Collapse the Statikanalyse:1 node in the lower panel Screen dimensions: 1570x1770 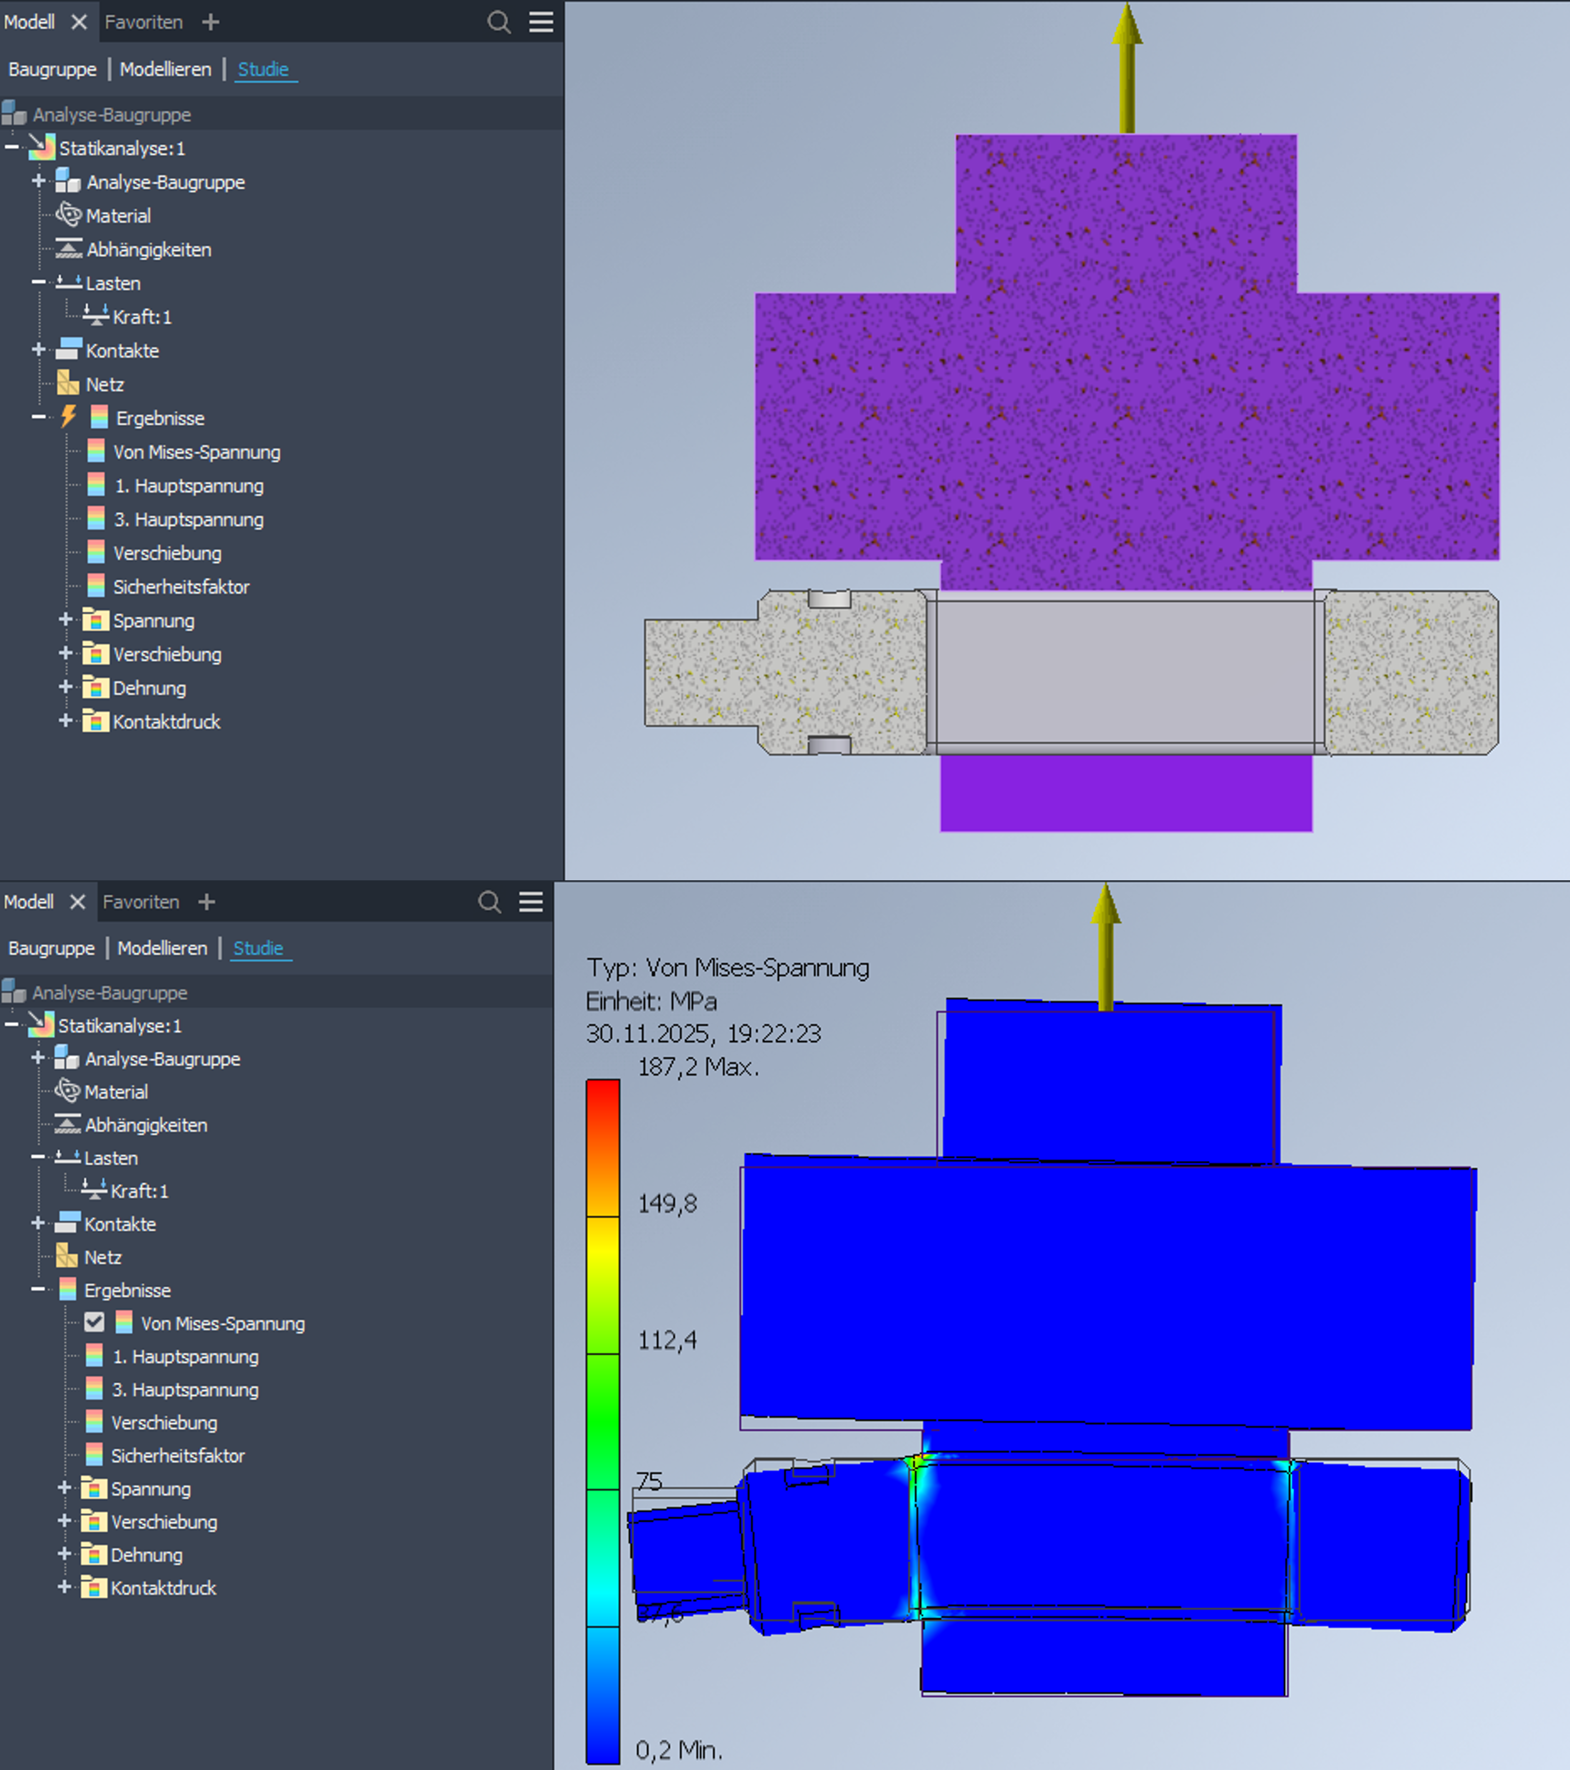(x=11, y=1025)
